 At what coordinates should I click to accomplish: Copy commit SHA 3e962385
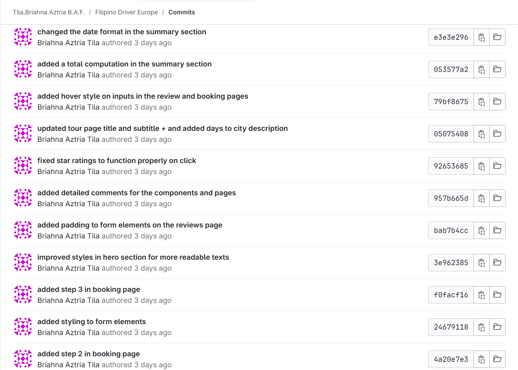481,263
